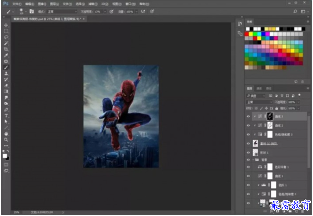The height and width of the screenshot is (216, 313).
Task: Select the Line shape tool
Action: point(6,128)
